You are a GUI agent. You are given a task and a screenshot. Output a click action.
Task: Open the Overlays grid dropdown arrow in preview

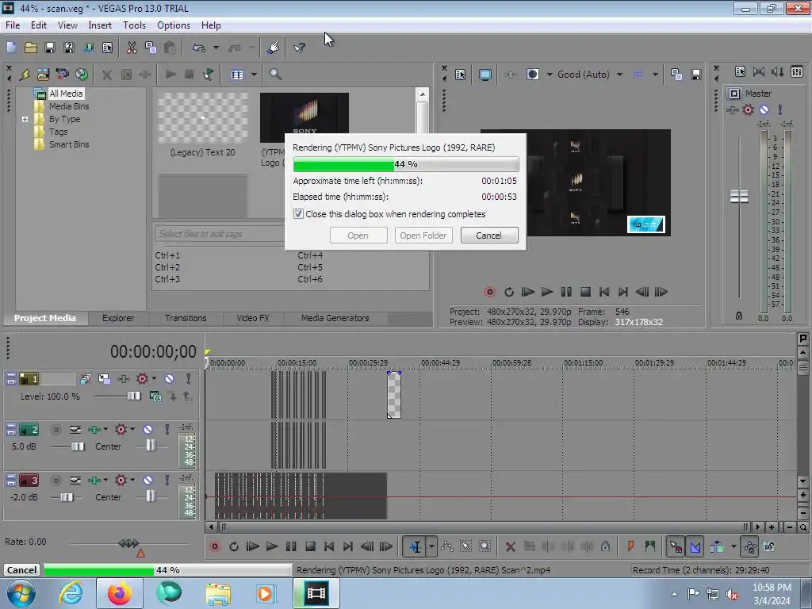pyautogui.click(x=655, y=75)
